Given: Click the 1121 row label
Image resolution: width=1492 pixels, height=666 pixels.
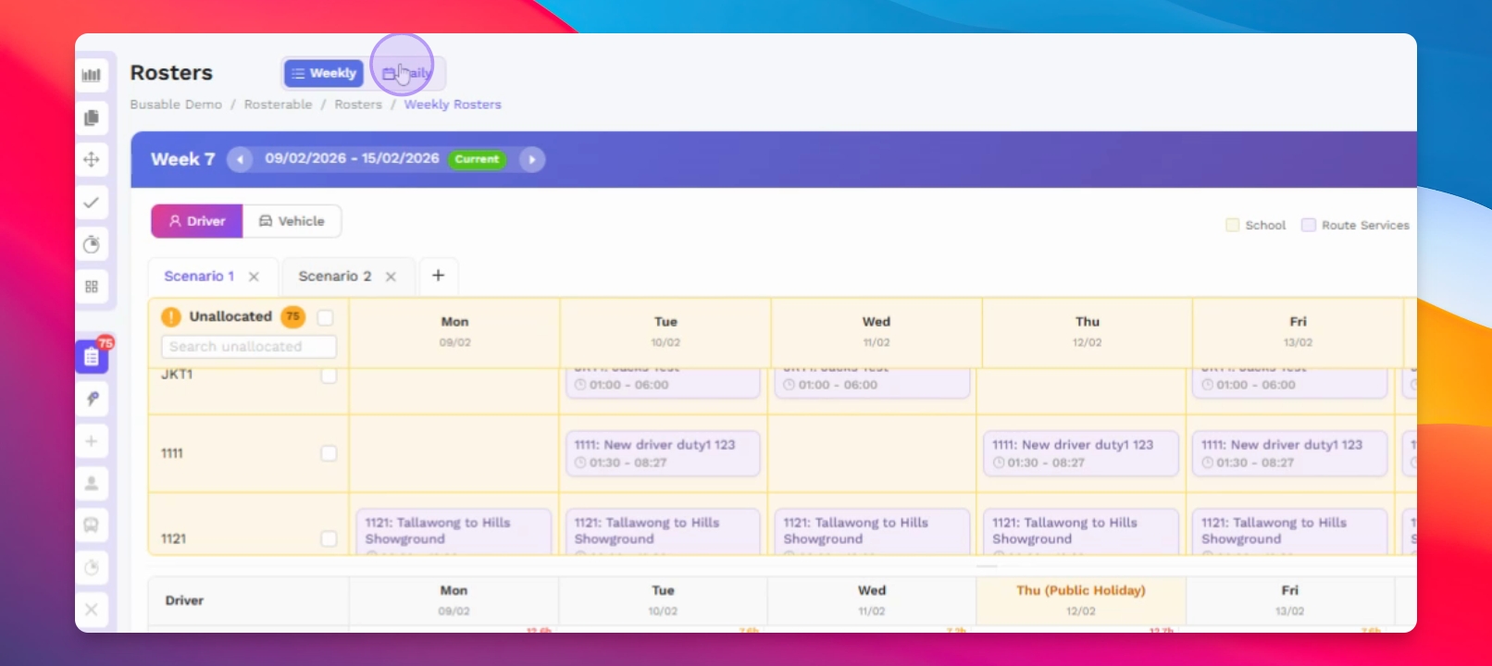Looking at the screenshot, I should pos(173,538).
